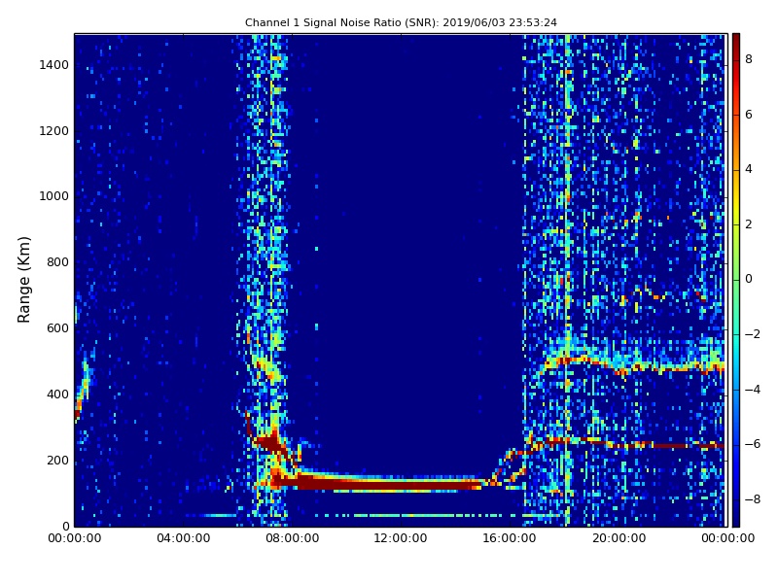This screenshot has width=778, height=583.
Task: Click the 12:00:00 x-axis tick label
Action: pos(401,538)
